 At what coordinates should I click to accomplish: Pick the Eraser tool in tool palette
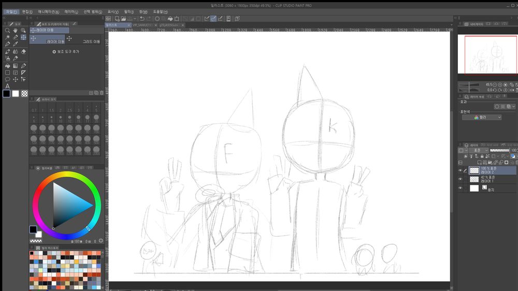pyautogui.click(x=23, y=52)
